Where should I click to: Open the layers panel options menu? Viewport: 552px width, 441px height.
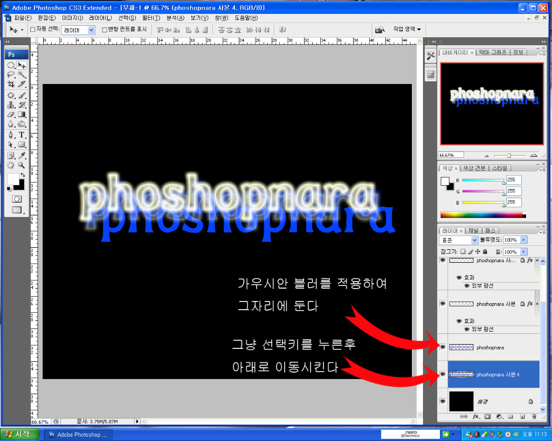click(x=542, y=232)
